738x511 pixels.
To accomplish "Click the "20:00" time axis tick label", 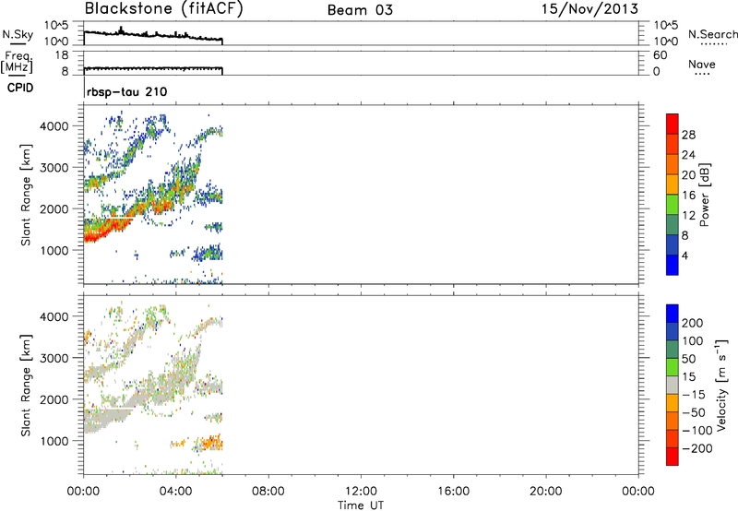I will point(546,492).
